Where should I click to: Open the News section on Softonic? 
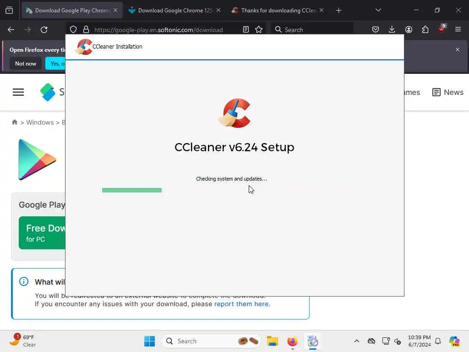point(448,92)
